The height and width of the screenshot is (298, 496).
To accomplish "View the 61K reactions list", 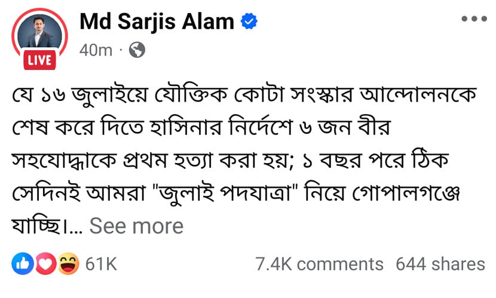I will pos(101,264).
